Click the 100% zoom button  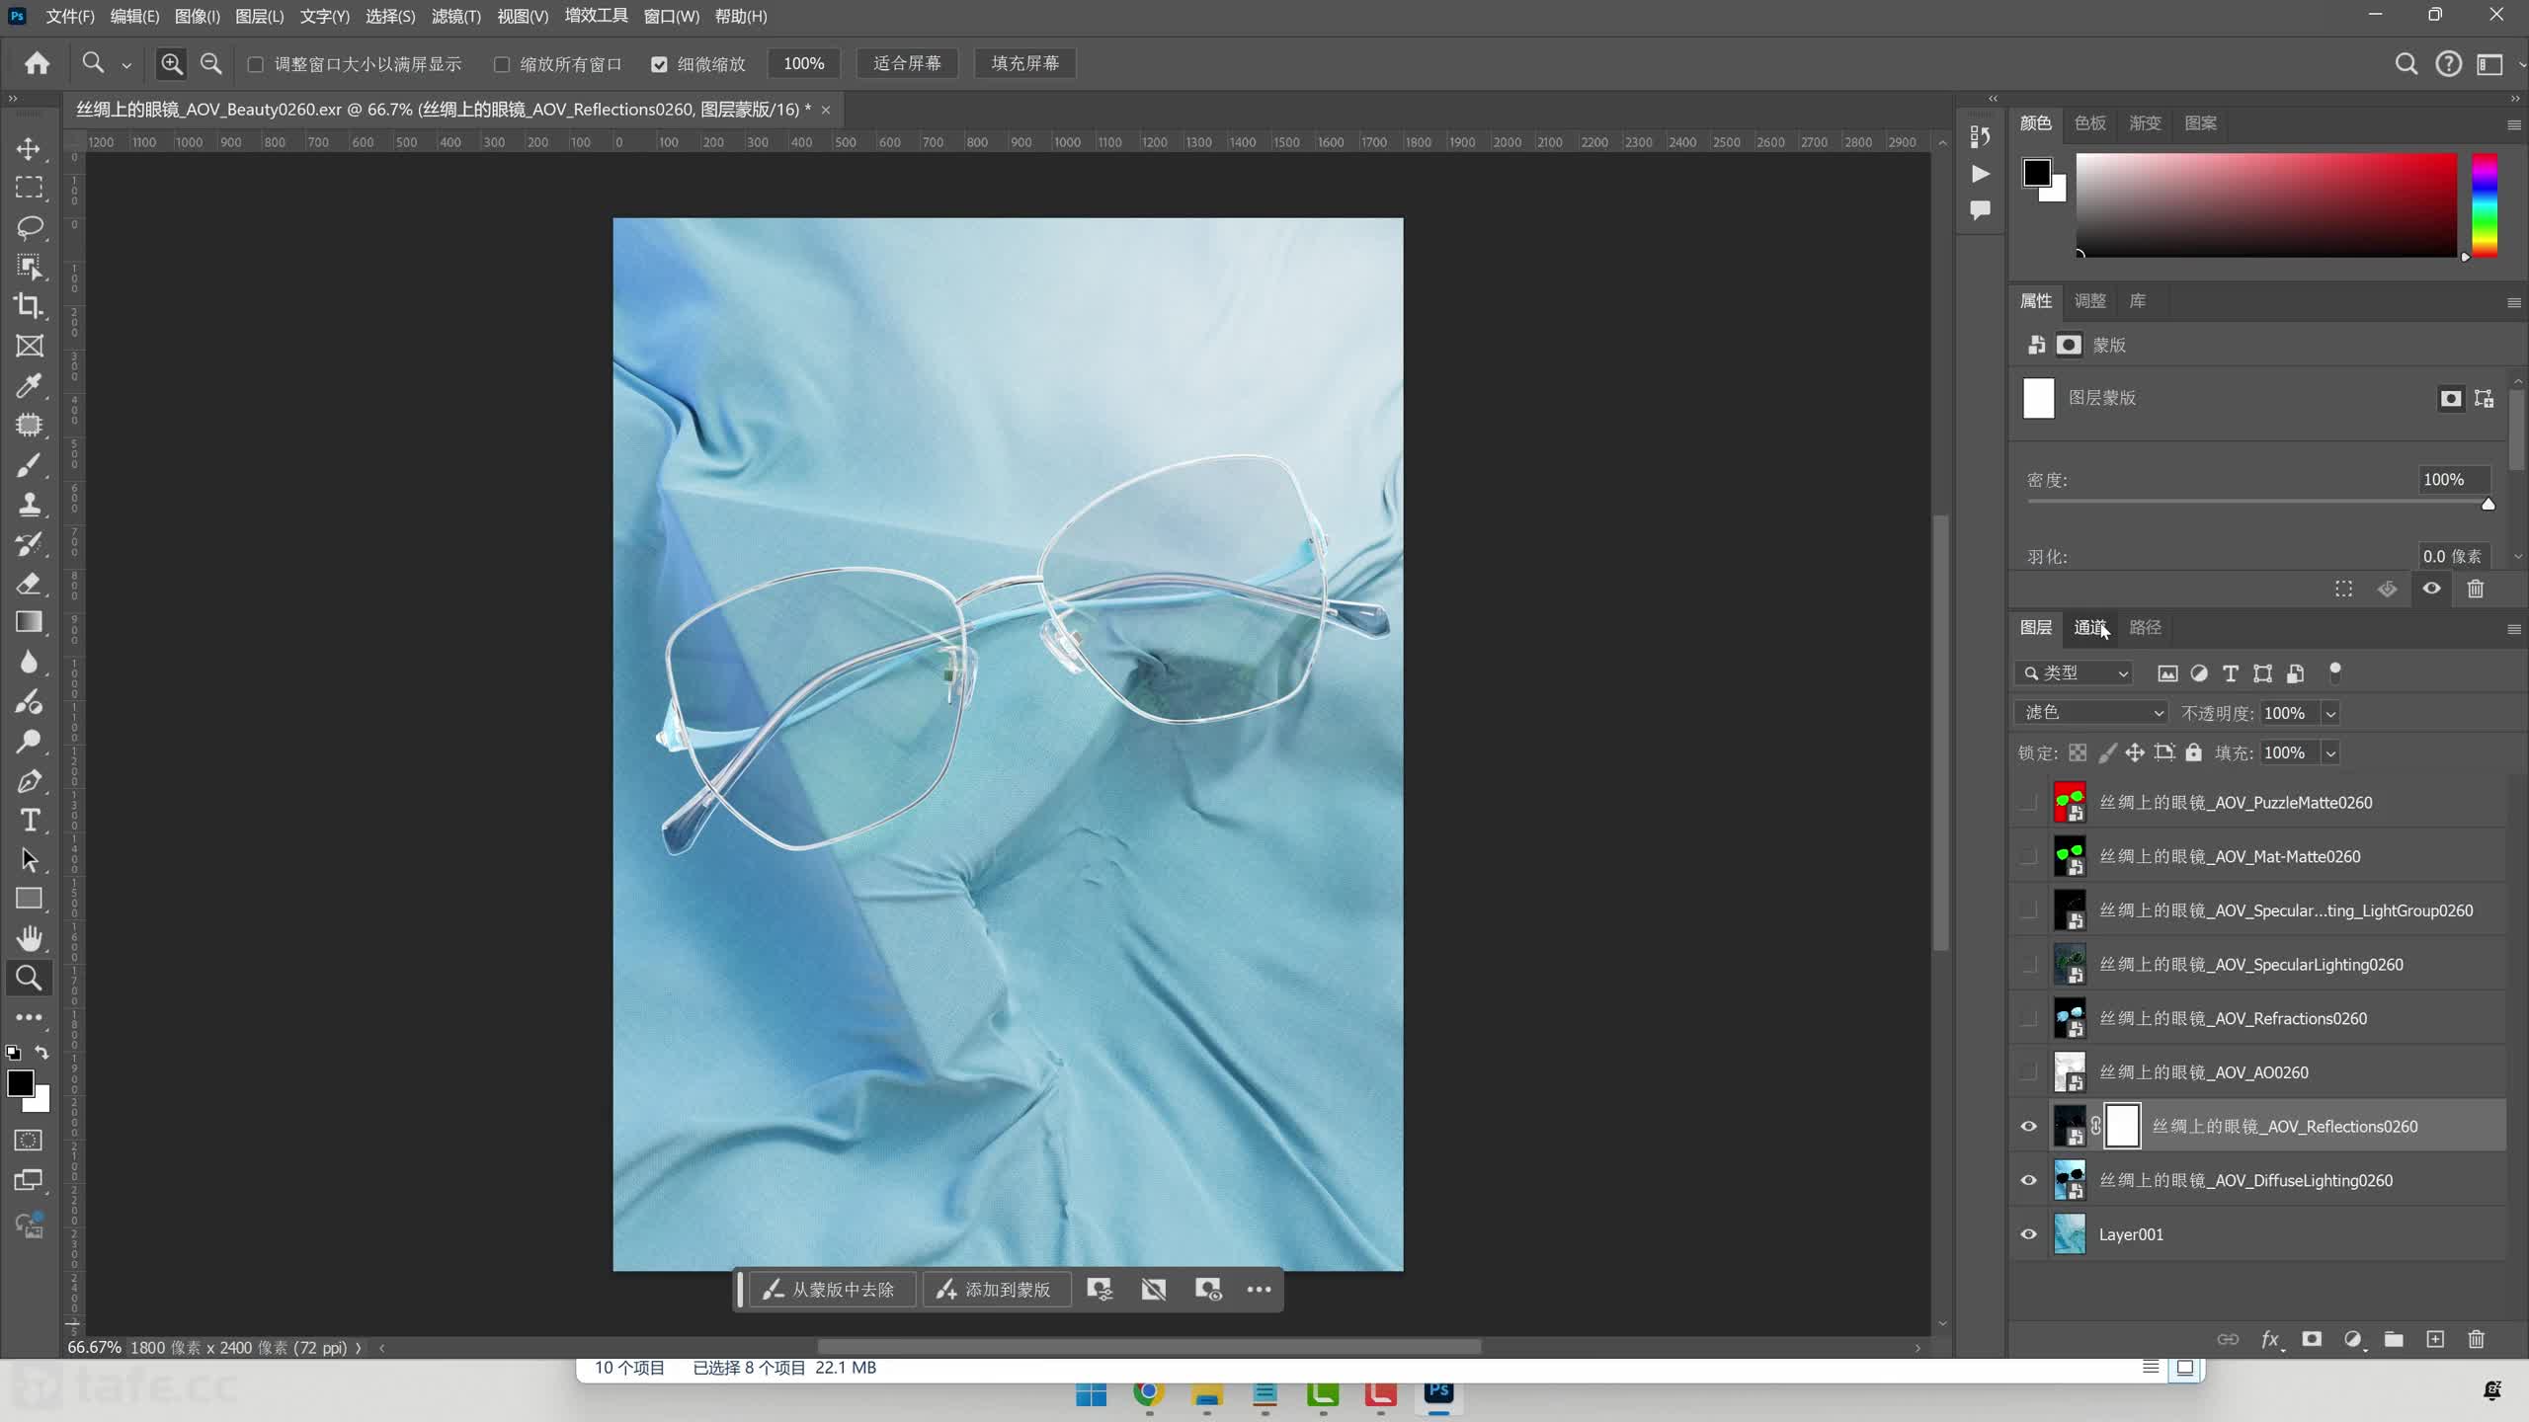coord(803,64)
